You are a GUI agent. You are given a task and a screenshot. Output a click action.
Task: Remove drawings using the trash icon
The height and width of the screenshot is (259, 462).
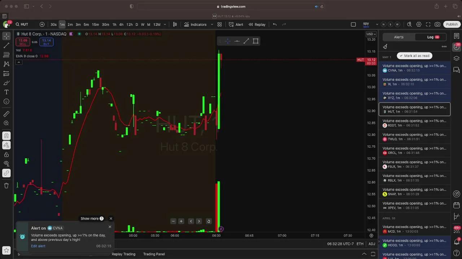click(x=6, y=186)
